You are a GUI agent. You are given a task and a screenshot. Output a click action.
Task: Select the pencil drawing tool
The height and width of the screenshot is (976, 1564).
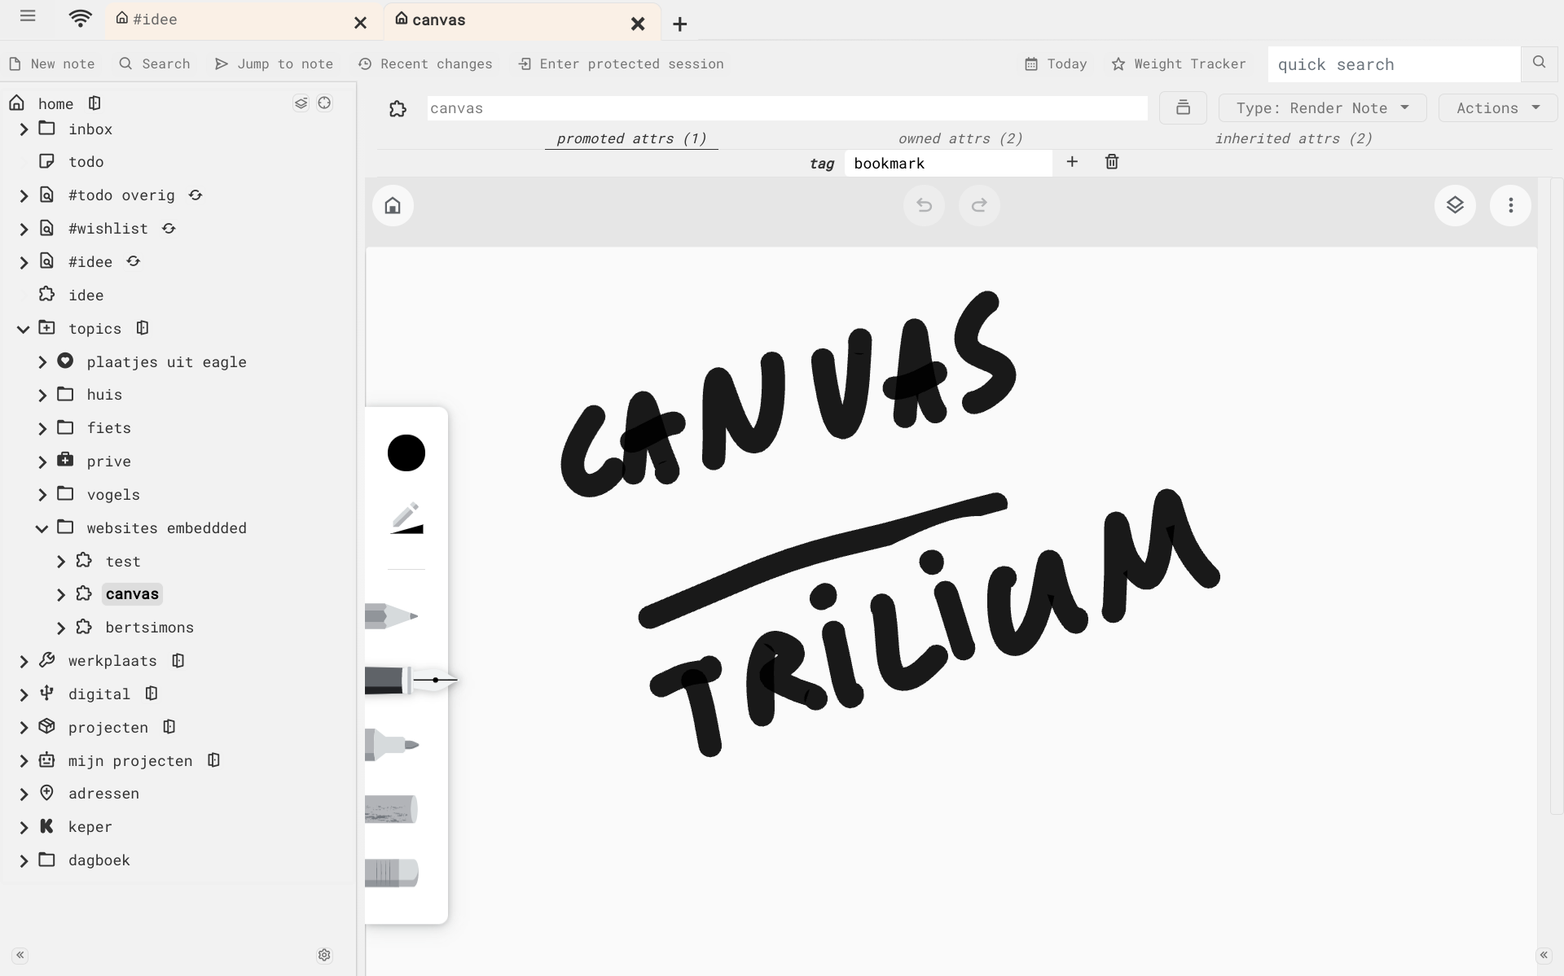392,615
